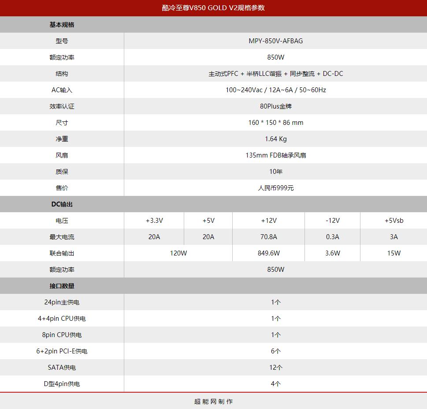Click the 849.6W combined output cell
Screen dimensions: 427x409
[269, 253]
